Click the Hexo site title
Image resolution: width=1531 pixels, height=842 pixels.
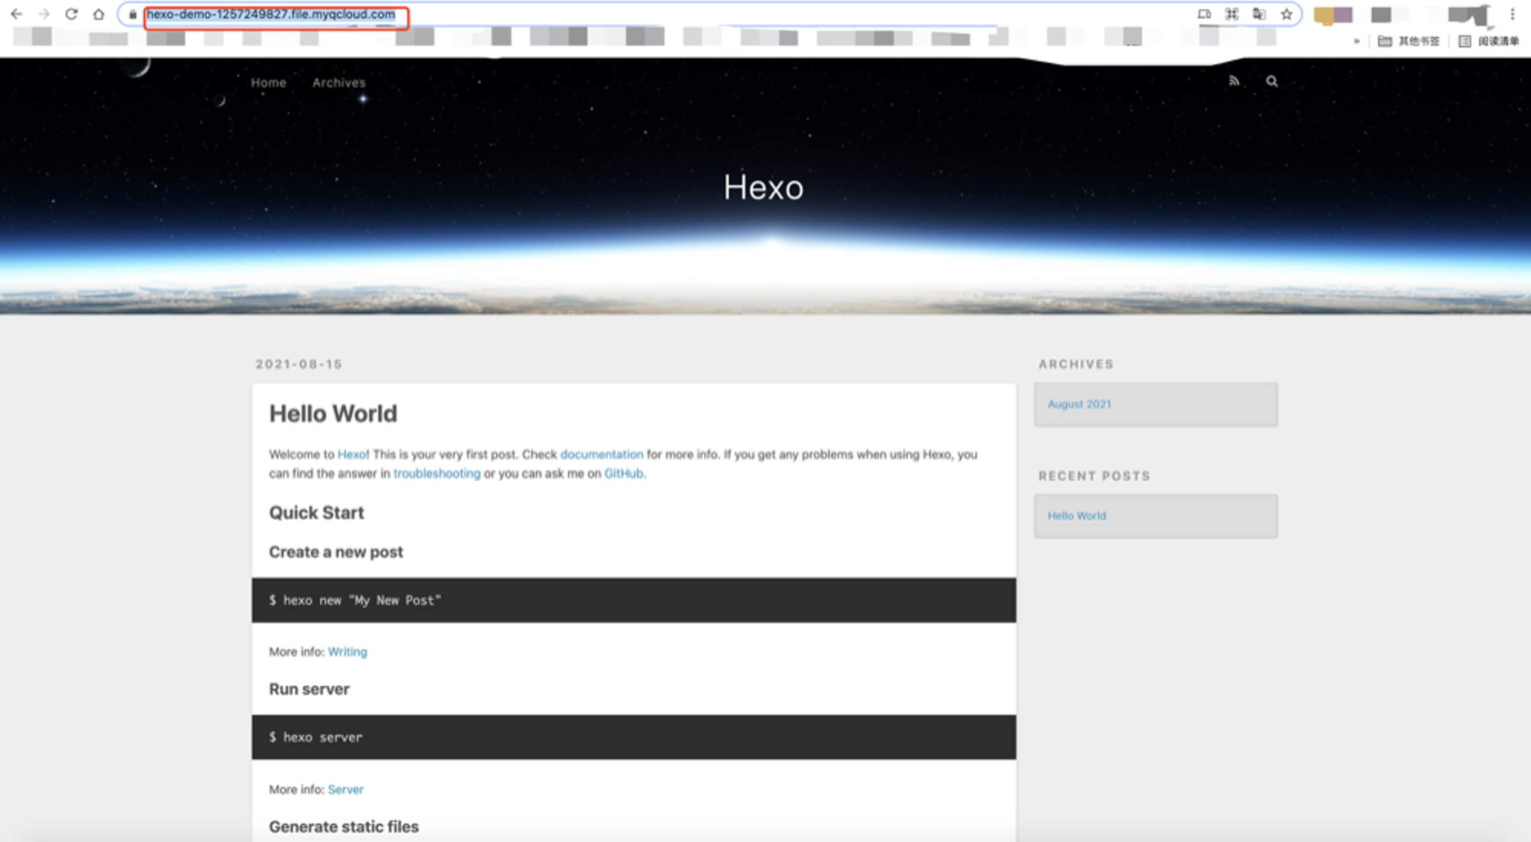pos(764,188)
